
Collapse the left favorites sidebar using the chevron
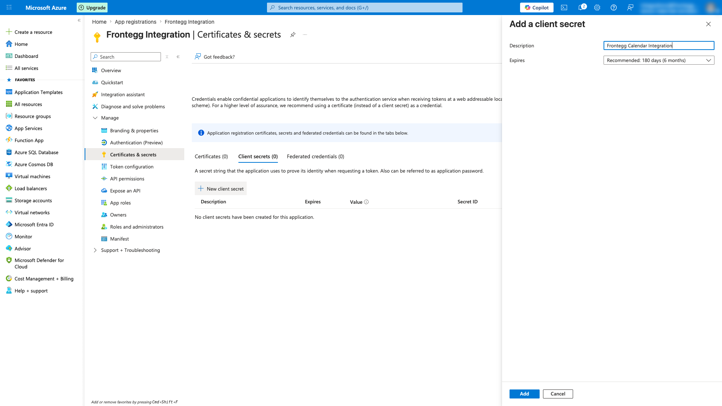click(x=79, y=20)
